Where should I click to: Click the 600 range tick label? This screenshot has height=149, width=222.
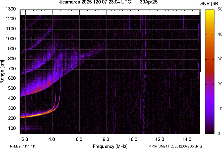tap(12, 78)
